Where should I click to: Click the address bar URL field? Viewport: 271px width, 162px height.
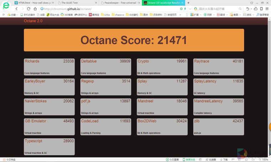(107, 9)
